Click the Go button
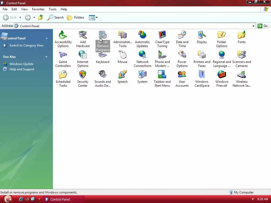Screen dimensions: 271x203 click(x=263, y=26)
